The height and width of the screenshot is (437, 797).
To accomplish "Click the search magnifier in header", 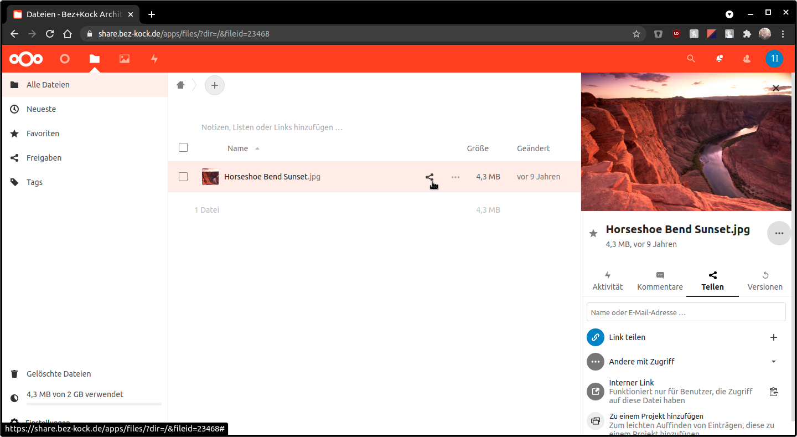I will point(691,59).
